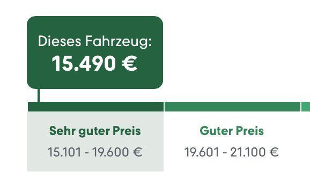Click the dark green 'Sehr guter Preis' bar segment

[95, 107]
